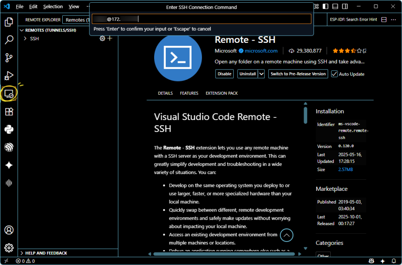Click the scrollbar down arrow in details pane

tap(305, 248)
